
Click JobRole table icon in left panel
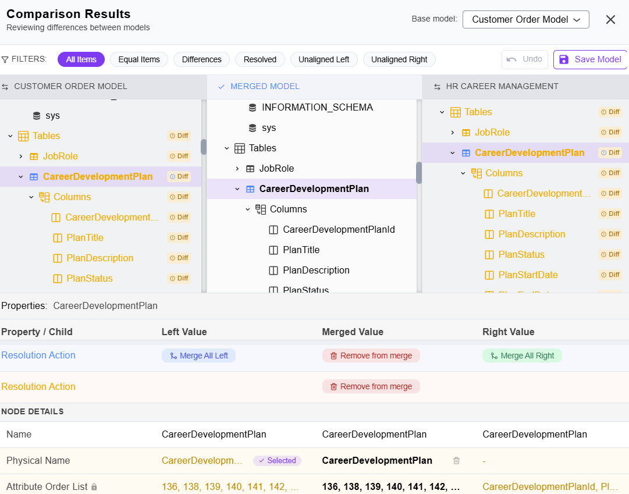(x=34, y=157)
